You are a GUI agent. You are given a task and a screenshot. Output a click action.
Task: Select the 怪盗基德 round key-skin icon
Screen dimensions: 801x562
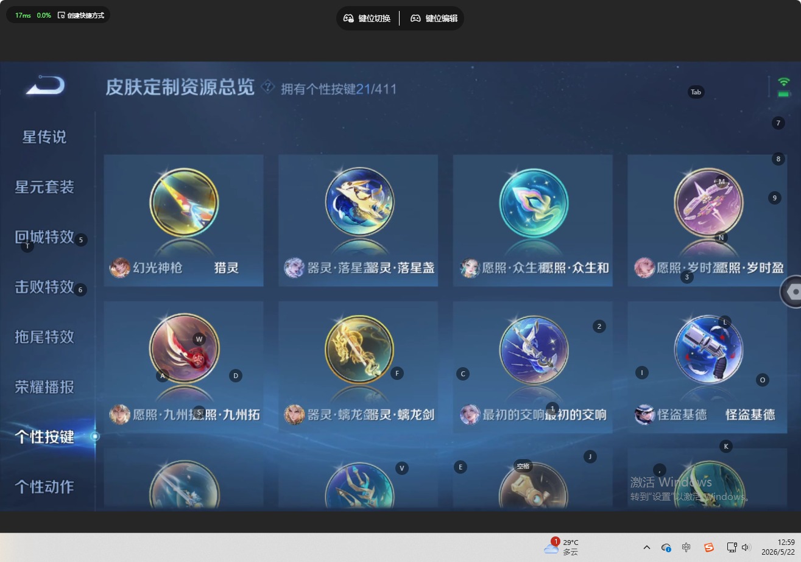click(x=708, y=348)
